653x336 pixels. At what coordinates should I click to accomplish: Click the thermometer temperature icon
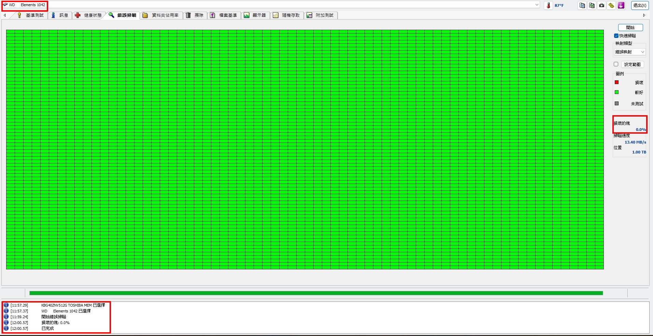point(548,5)
